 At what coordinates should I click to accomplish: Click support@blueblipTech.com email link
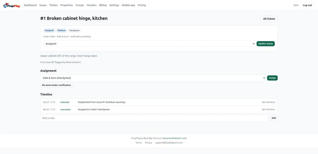coord(169,143)
